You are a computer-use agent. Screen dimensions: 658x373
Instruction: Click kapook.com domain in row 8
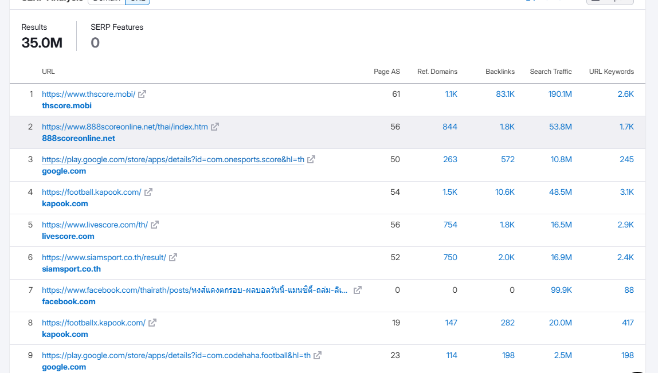(65, 335)
